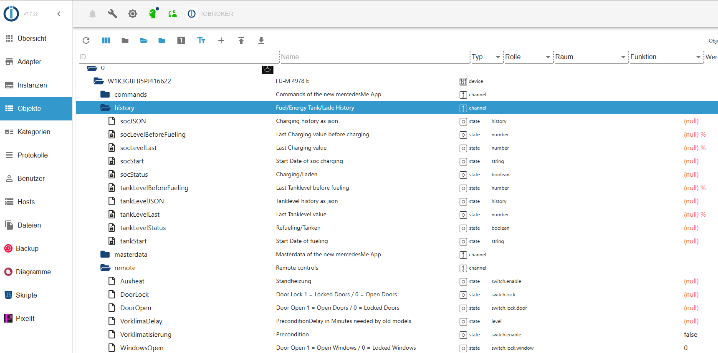Viewport: 718px width, 353px height.
Task: Toggle expert mode head icon
Action: pos(153,14)
